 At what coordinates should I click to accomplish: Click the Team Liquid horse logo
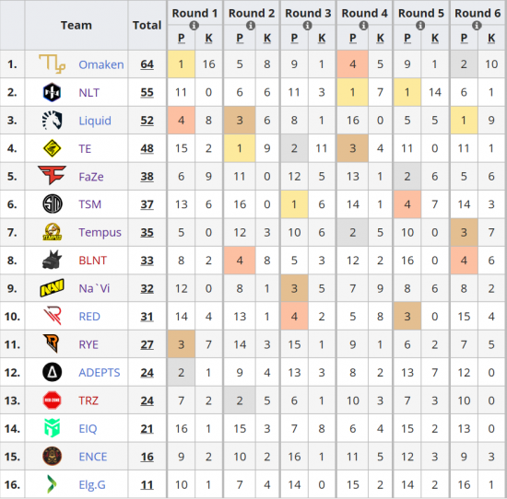(52, 121)
